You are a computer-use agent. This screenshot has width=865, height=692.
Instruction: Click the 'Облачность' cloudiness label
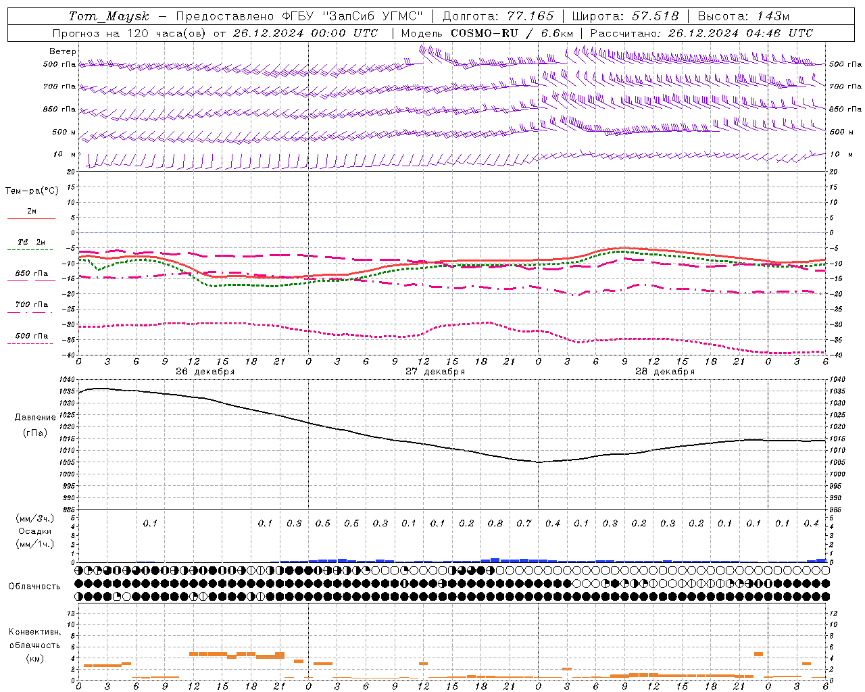(34, 587)
